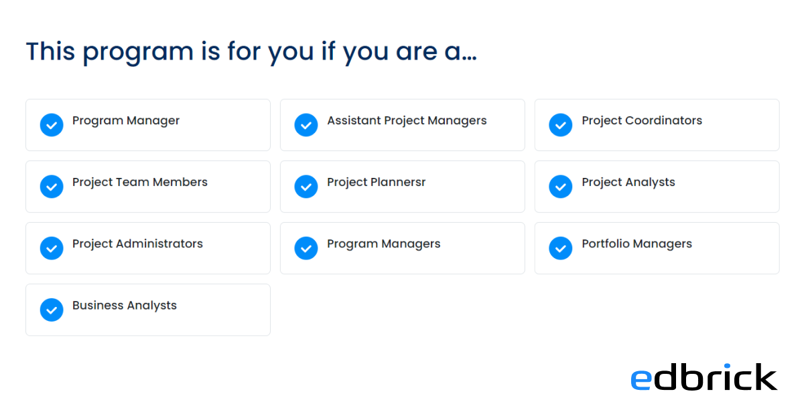Click the Project Coordinators checkmark icon
Image resolution: width=804 pixels, height=420 pixels.
pos(561,125)
